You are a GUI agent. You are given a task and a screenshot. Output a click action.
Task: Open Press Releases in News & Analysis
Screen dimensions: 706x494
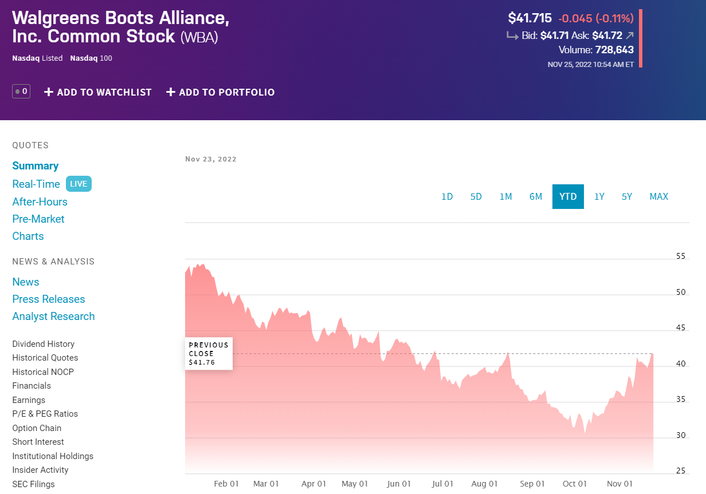tap(49, 299)
